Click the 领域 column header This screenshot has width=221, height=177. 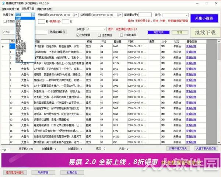click(93, 42)
